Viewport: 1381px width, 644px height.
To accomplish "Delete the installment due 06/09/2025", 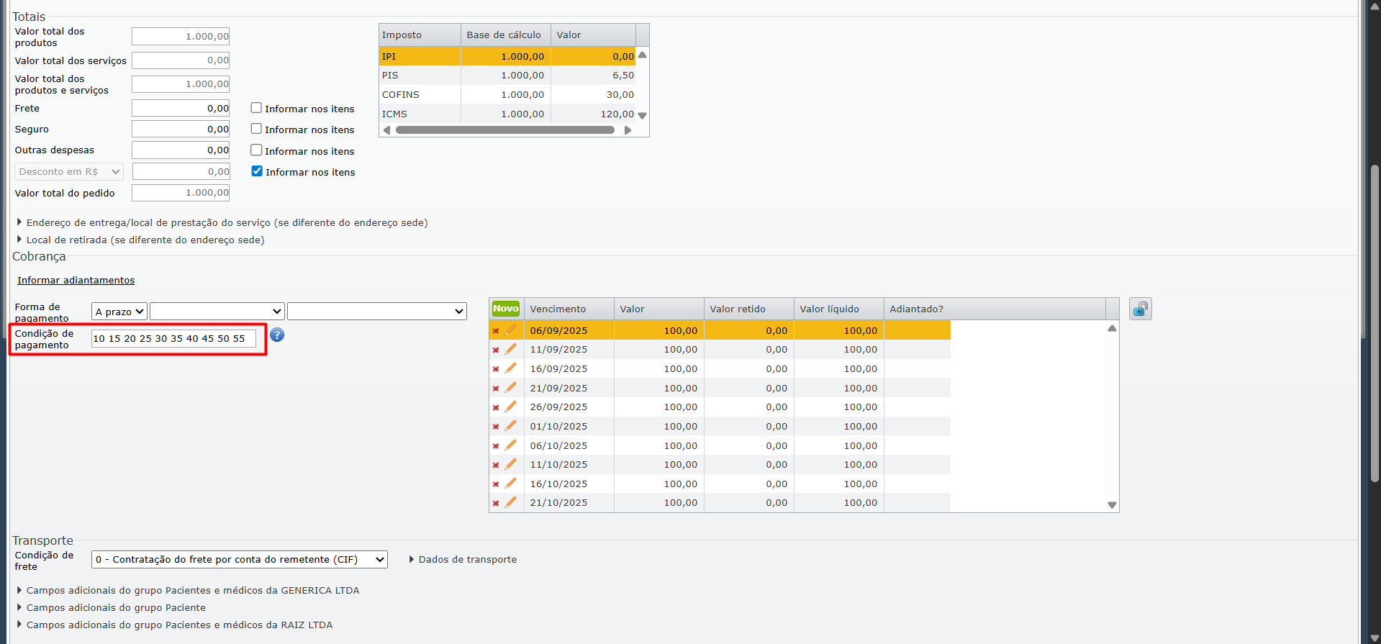I will pos(496,331).
